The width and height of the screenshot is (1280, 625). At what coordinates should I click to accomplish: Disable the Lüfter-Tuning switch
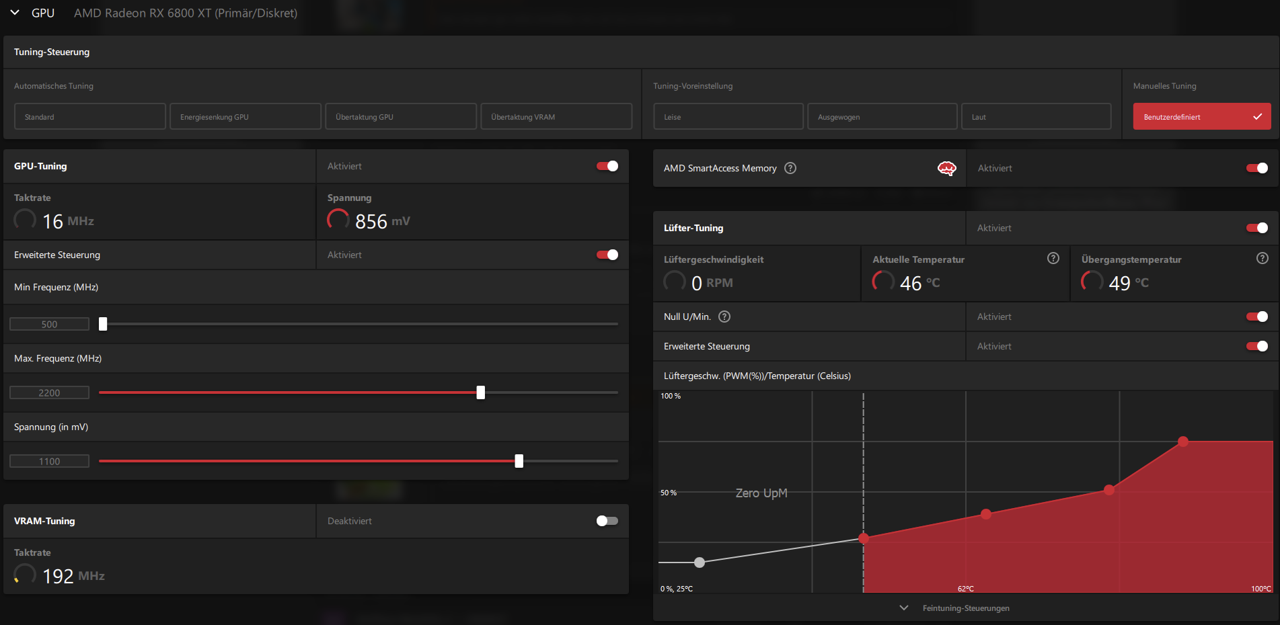click(x=1257, y=228)
